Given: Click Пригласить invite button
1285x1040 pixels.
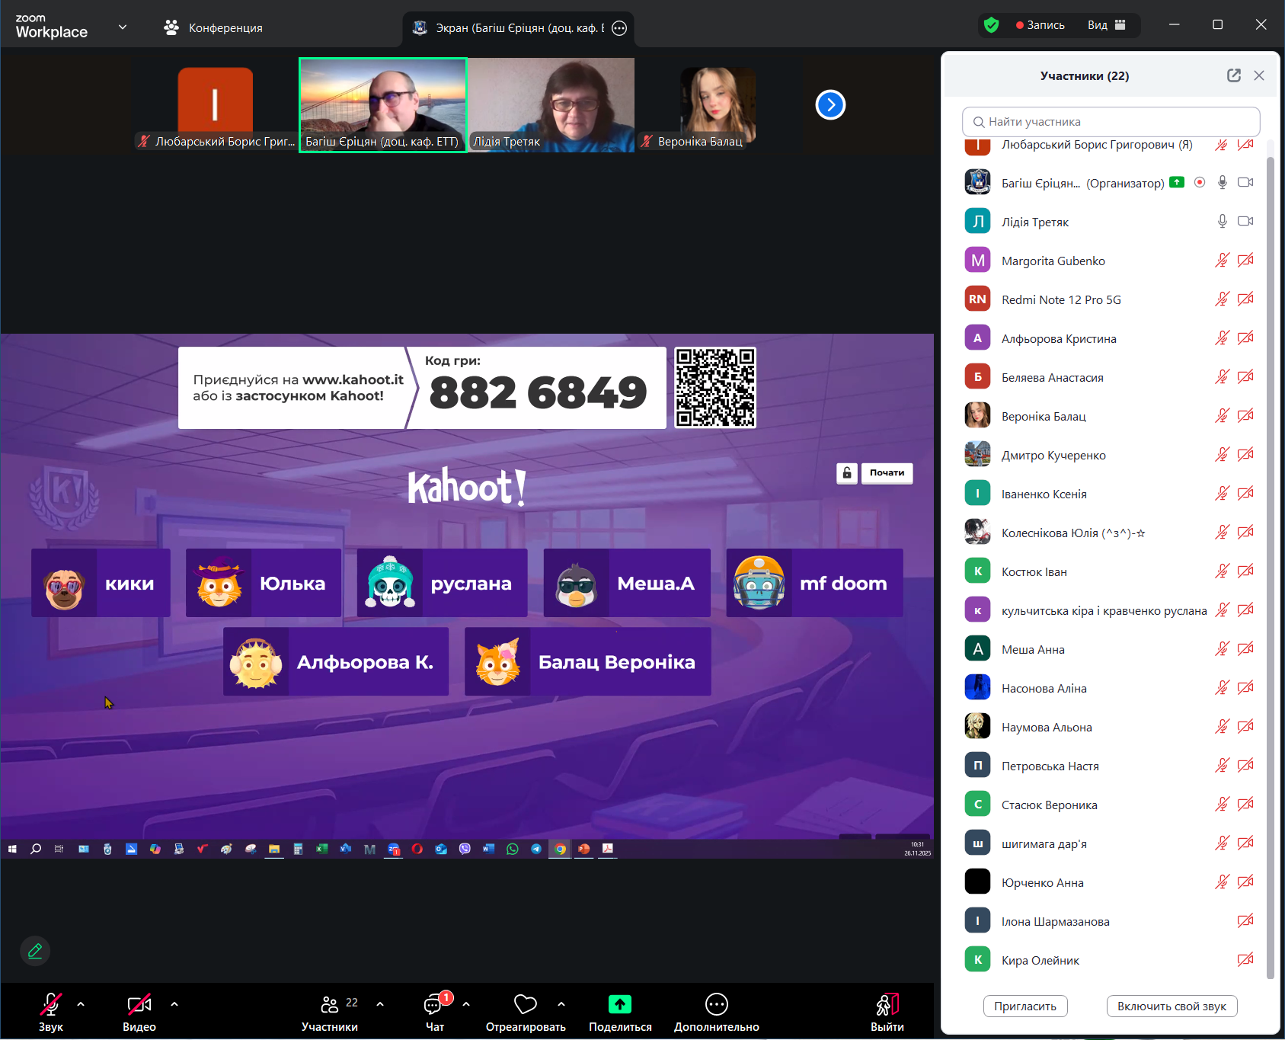Looking at the screenshot, I should 1025,1006.
